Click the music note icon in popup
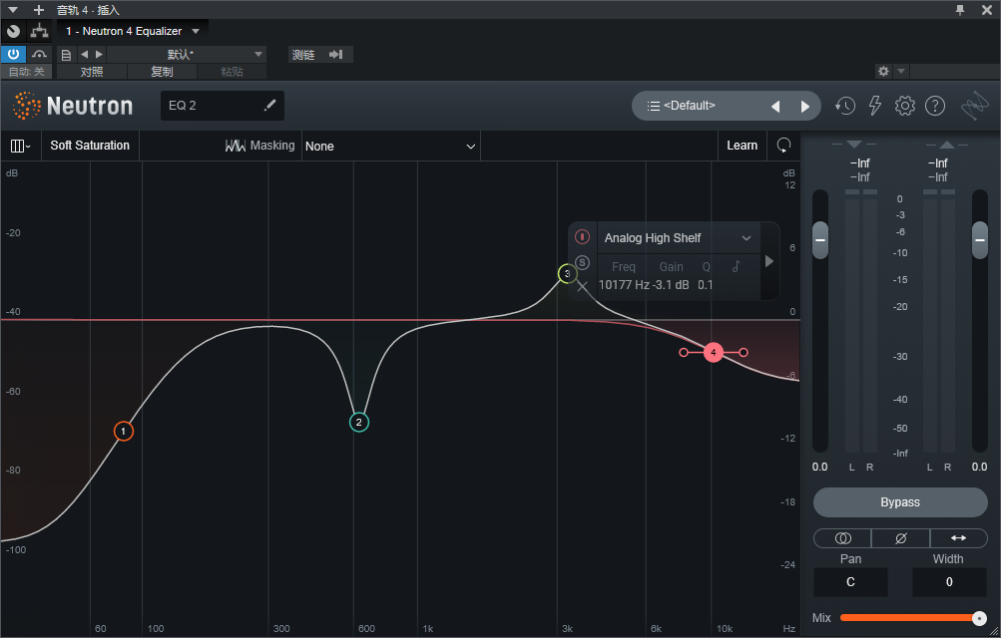Screen dimensions: 1001x638 click(737, 266)
